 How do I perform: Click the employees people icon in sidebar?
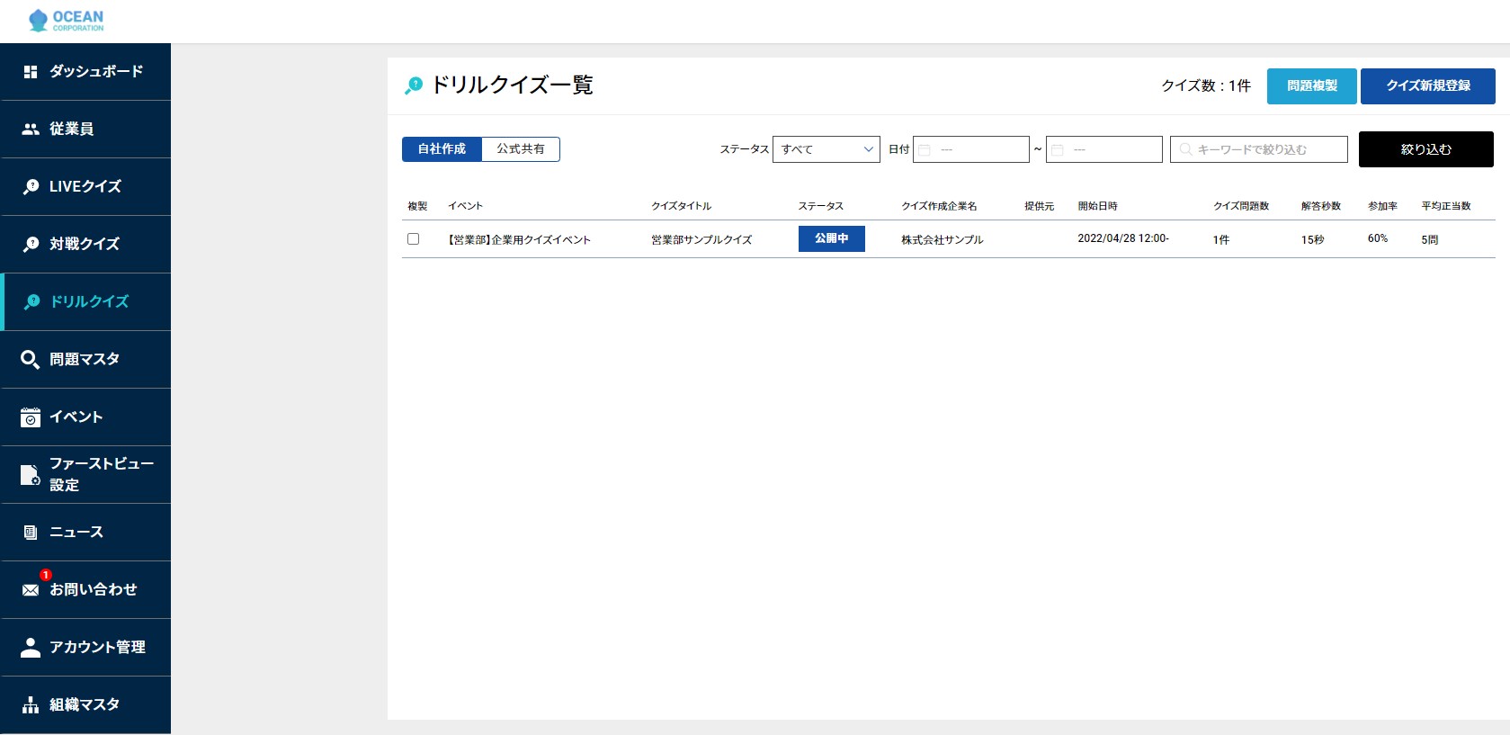tap(31, 130)
